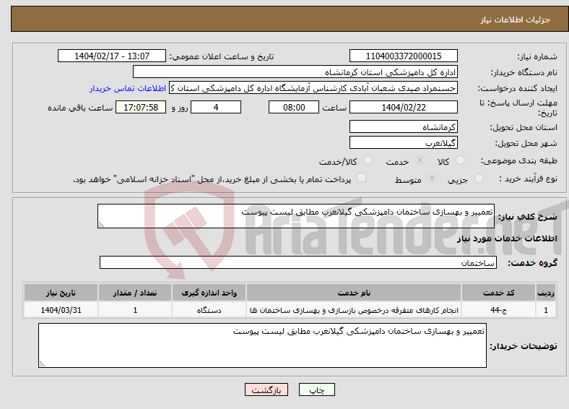This screenshot has height=409, width=569.
Task: Click the نام دستگاه خریدار label
Action: [524, 72]
